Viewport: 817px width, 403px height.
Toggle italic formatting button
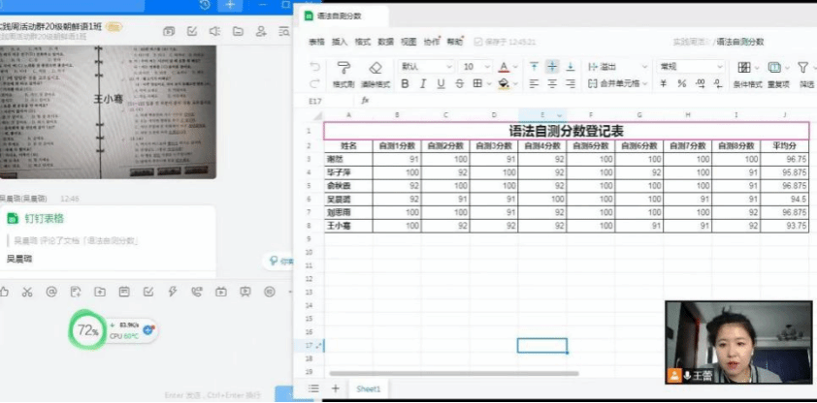click(x=423, y=84)
